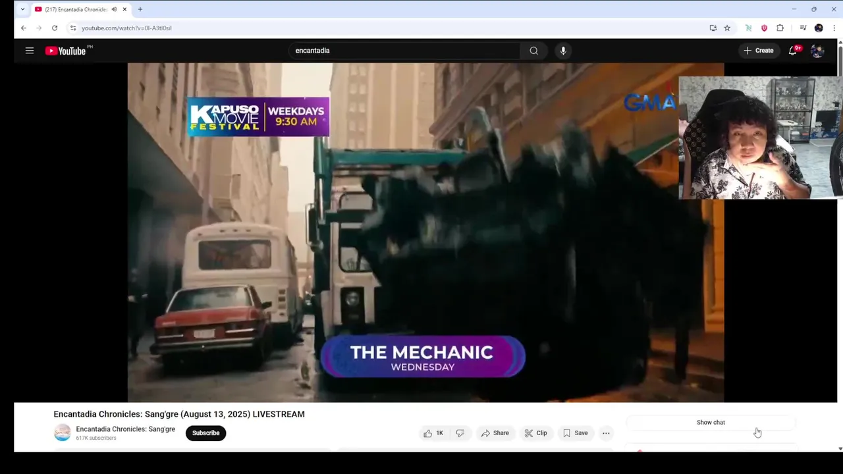Mute the tab via speaker icon
Screen dimensions: 843x474
pos(114,9)
